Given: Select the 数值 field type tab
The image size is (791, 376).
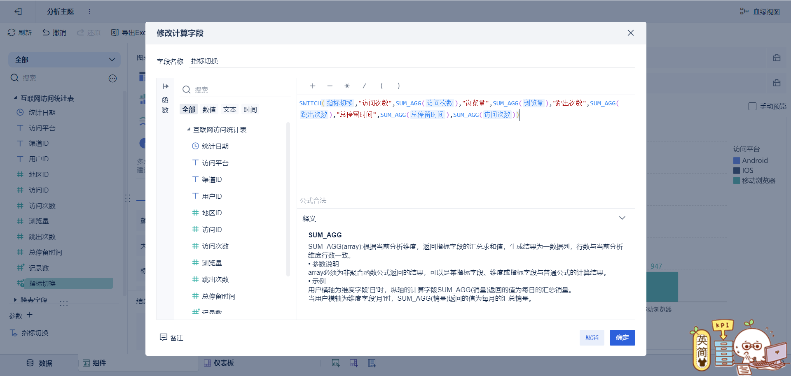Looking at the screenshot, I should [209, 109].
